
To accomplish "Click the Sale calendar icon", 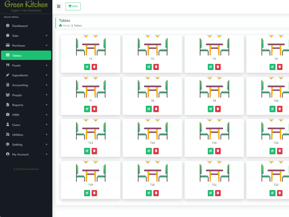I will click(8, 35).
